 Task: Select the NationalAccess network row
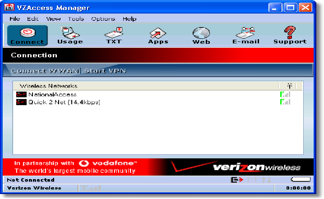(x=158, y=94)
